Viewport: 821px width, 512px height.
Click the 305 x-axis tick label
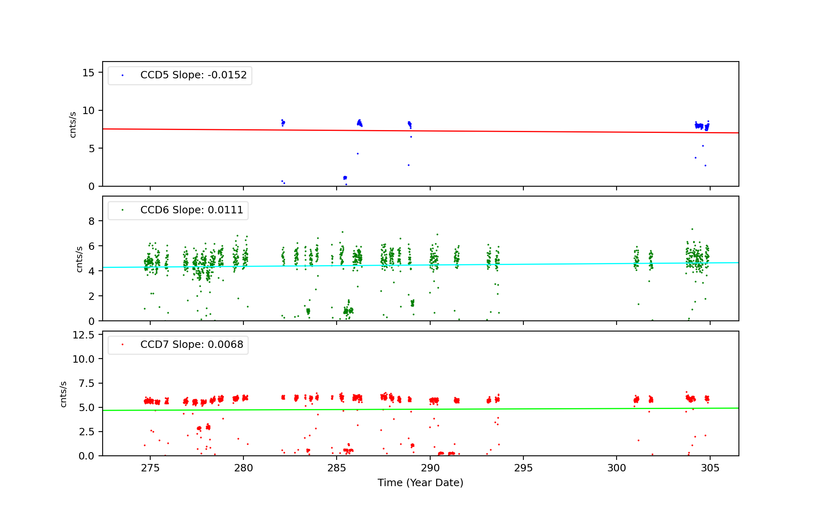(710, 468)
